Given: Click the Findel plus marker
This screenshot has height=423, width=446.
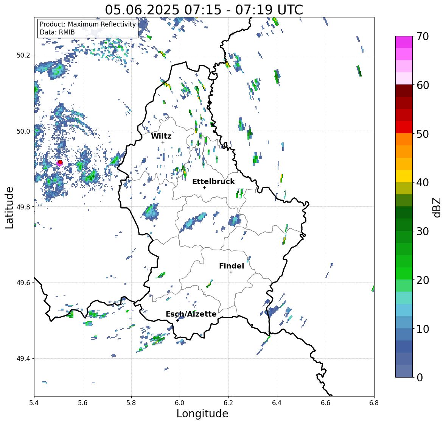Looking at the screenshot, I should (231, 272).
